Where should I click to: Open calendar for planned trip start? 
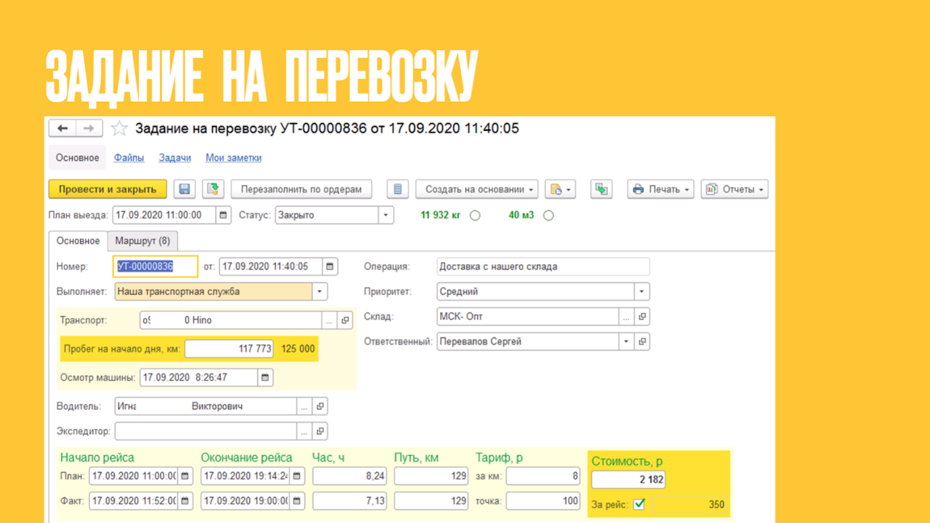pos(185,476)
